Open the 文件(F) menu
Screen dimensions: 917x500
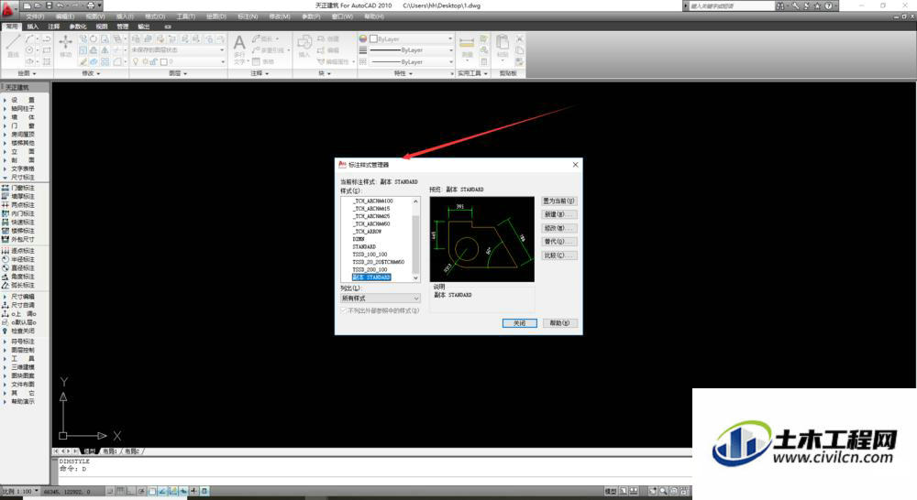pyautogui.click(x=35, y=16)
